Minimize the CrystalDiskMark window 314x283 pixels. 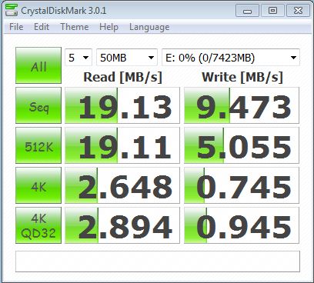247,11
